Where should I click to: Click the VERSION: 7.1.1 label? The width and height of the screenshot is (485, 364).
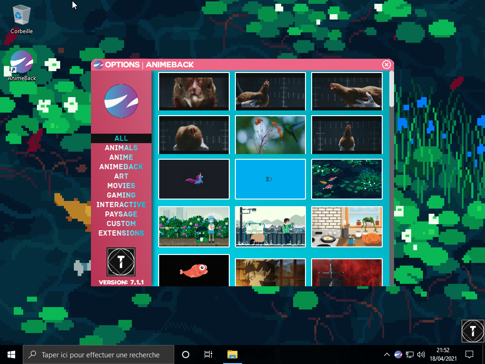[x=121, y=282]
